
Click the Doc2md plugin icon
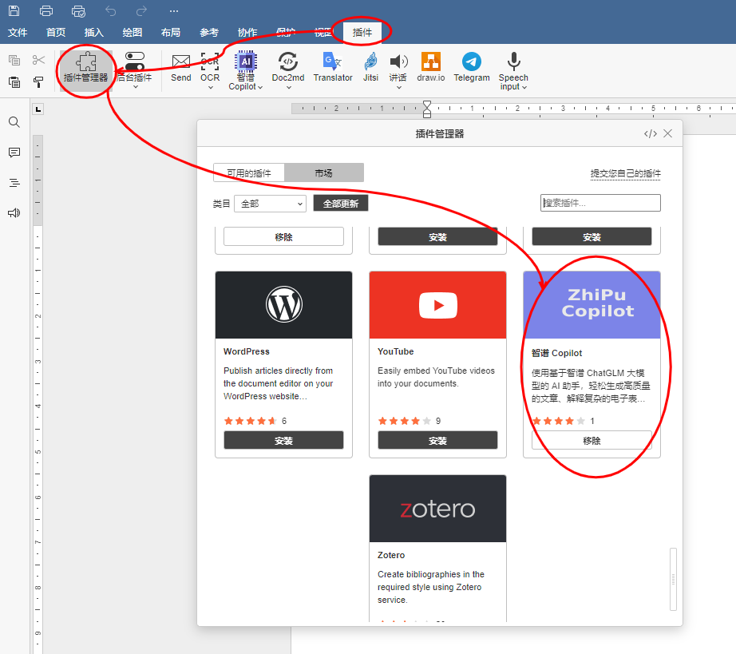287,62
